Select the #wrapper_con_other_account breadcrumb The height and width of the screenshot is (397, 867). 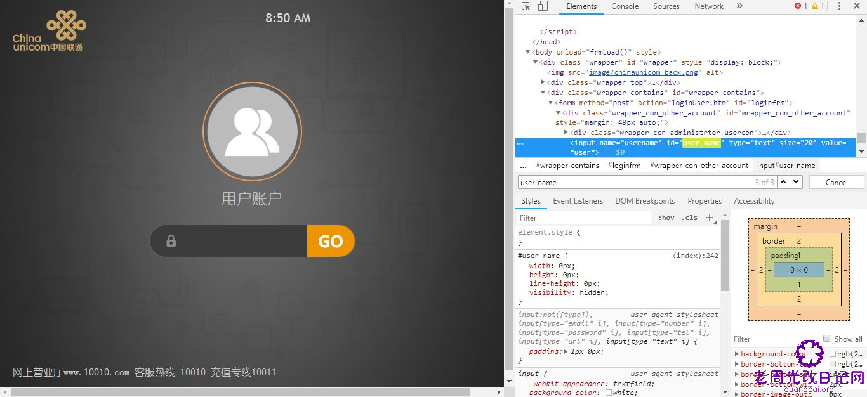[699, 166]
